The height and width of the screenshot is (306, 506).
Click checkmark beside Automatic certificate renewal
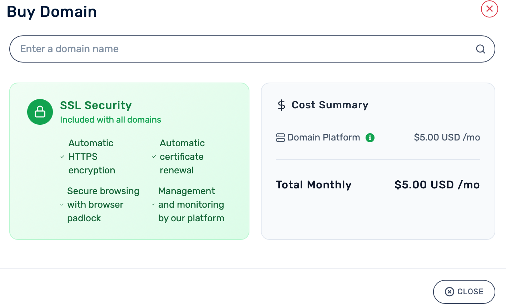154,157
